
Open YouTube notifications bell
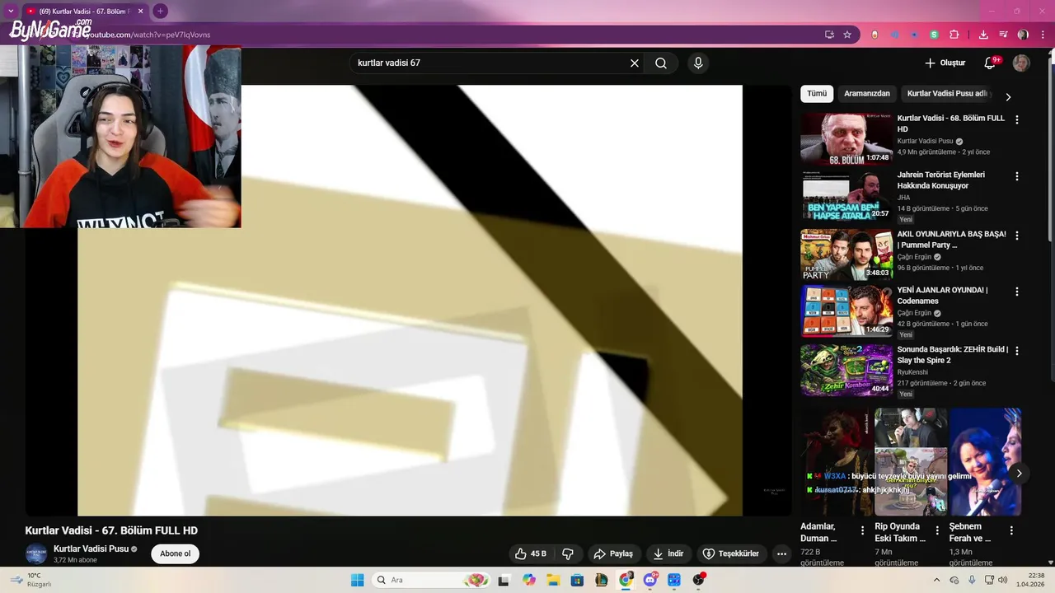pyautogui.click(x=991, y=63)
